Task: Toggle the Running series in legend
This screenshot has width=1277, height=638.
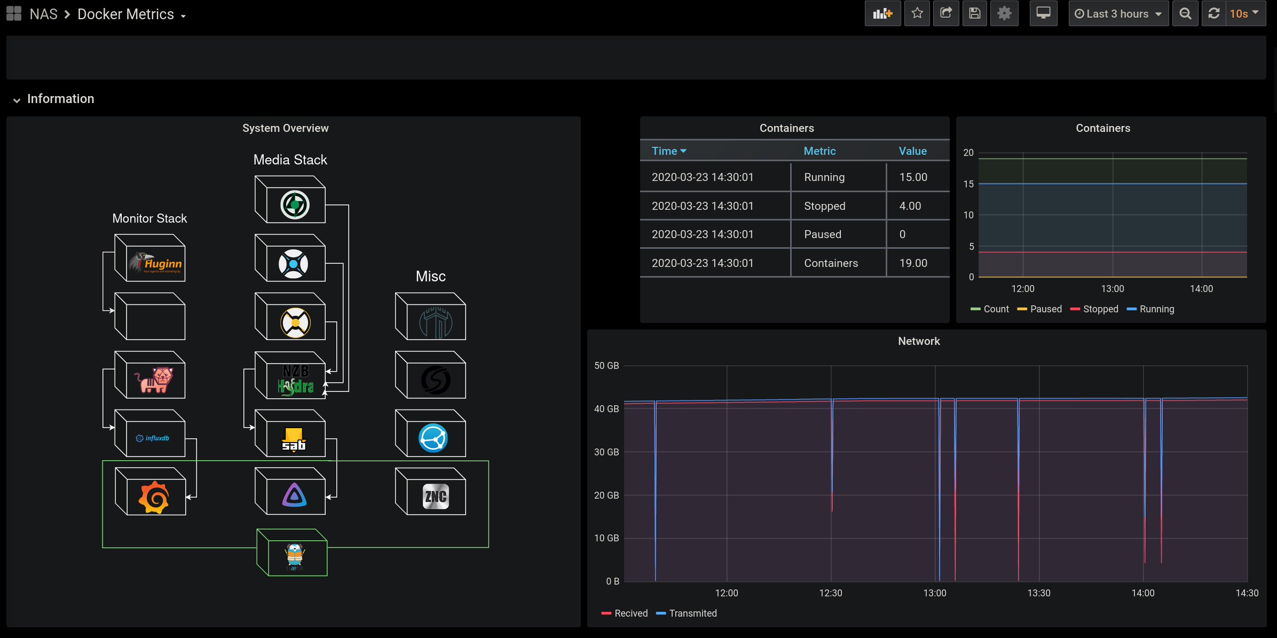Action: 1157,309
